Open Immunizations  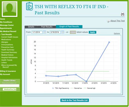click(7, 45)
